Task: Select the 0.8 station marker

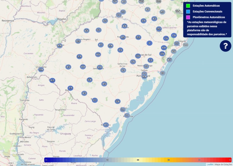Action: pos(164,48)
